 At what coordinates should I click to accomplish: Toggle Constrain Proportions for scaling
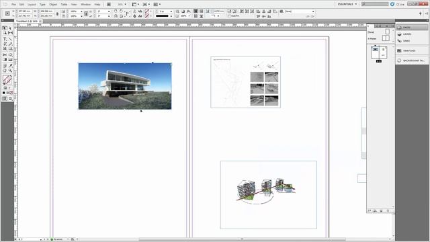pyautogui.click(x=86, y=13)
